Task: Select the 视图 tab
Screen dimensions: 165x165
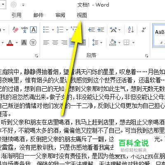Action: point(82,15)
